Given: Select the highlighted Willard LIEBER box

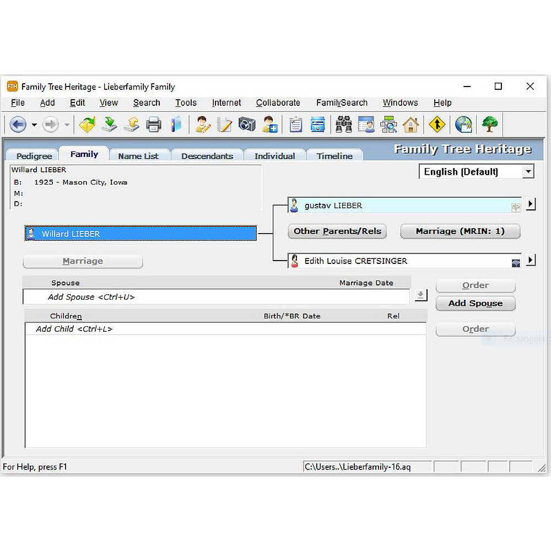Looking at the screenshot, I should [x=141, y=234].
